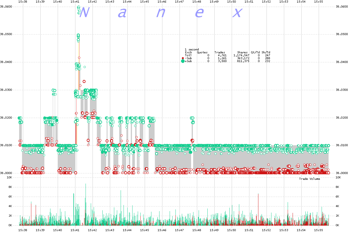Click 38.0200 on the left price axis
Viewport: 348px width, 232px height.
click(6, 118)
